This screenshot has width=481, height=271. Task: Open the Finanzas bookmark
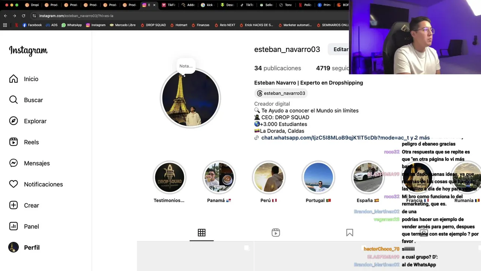200,25
